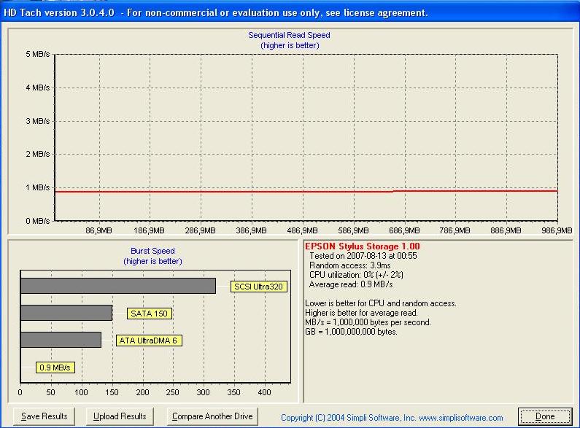Click the Done button
580x428 pixels.
[545, 416]
